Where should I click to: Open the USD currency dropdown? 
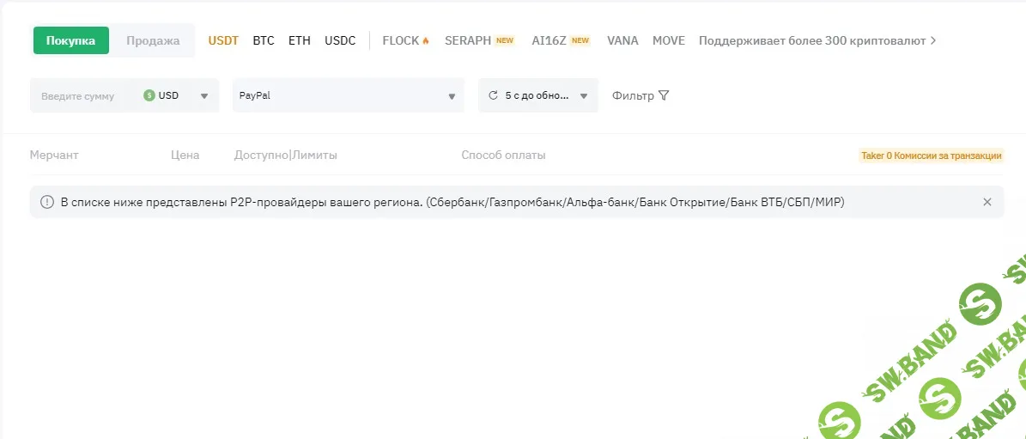(203, 96)
